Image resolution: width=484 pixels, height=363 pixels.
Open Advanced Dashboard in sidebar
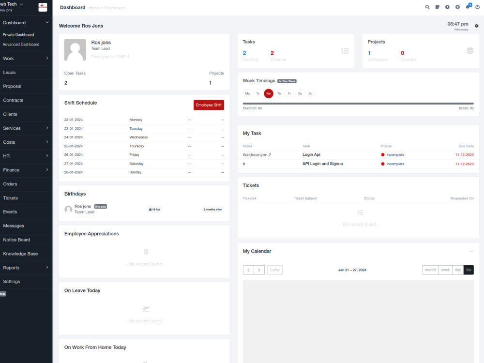click(x=21, y=45)
